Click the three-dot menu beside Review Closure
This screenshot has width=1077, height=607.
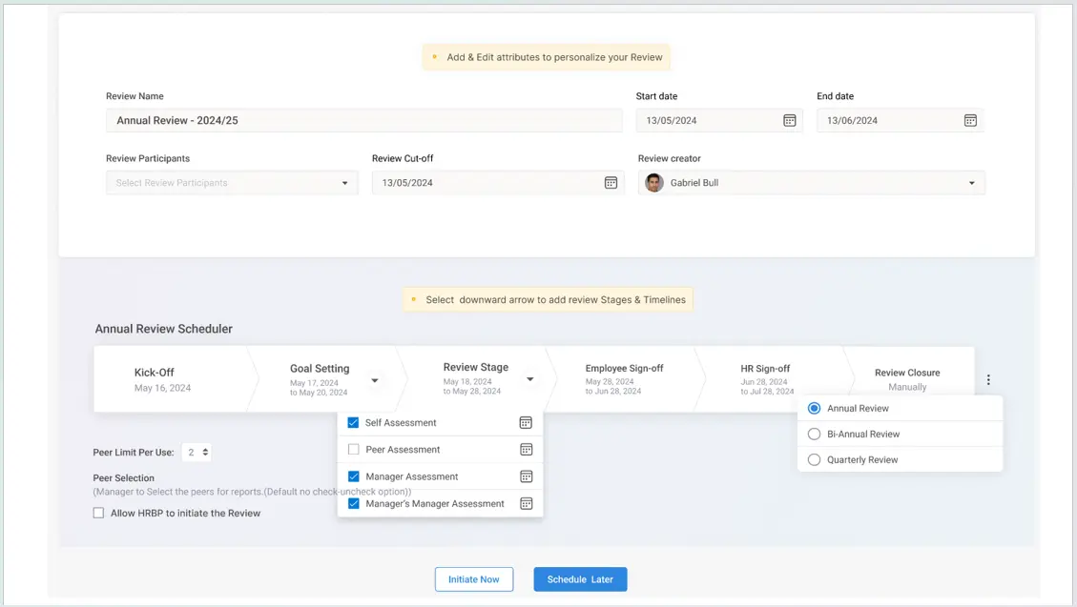click(x=988, y=379)
